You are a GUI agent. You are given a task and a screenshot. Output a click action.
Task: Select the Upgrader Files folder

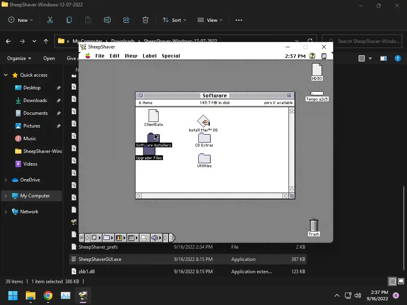pyautogui.click(x=149, y=151)
